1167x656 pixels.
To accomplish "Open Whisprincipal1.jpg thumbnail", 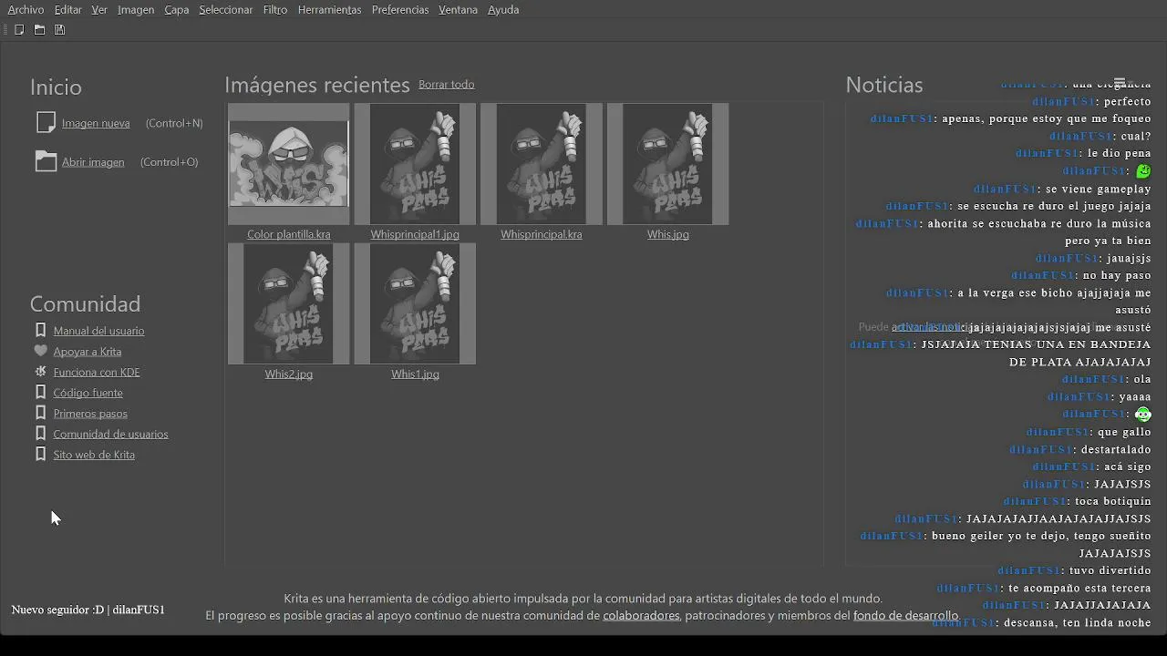I will coord(415,164).
